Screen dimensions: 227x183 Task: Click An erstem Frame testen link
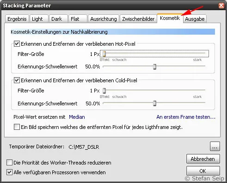[186, 117]
